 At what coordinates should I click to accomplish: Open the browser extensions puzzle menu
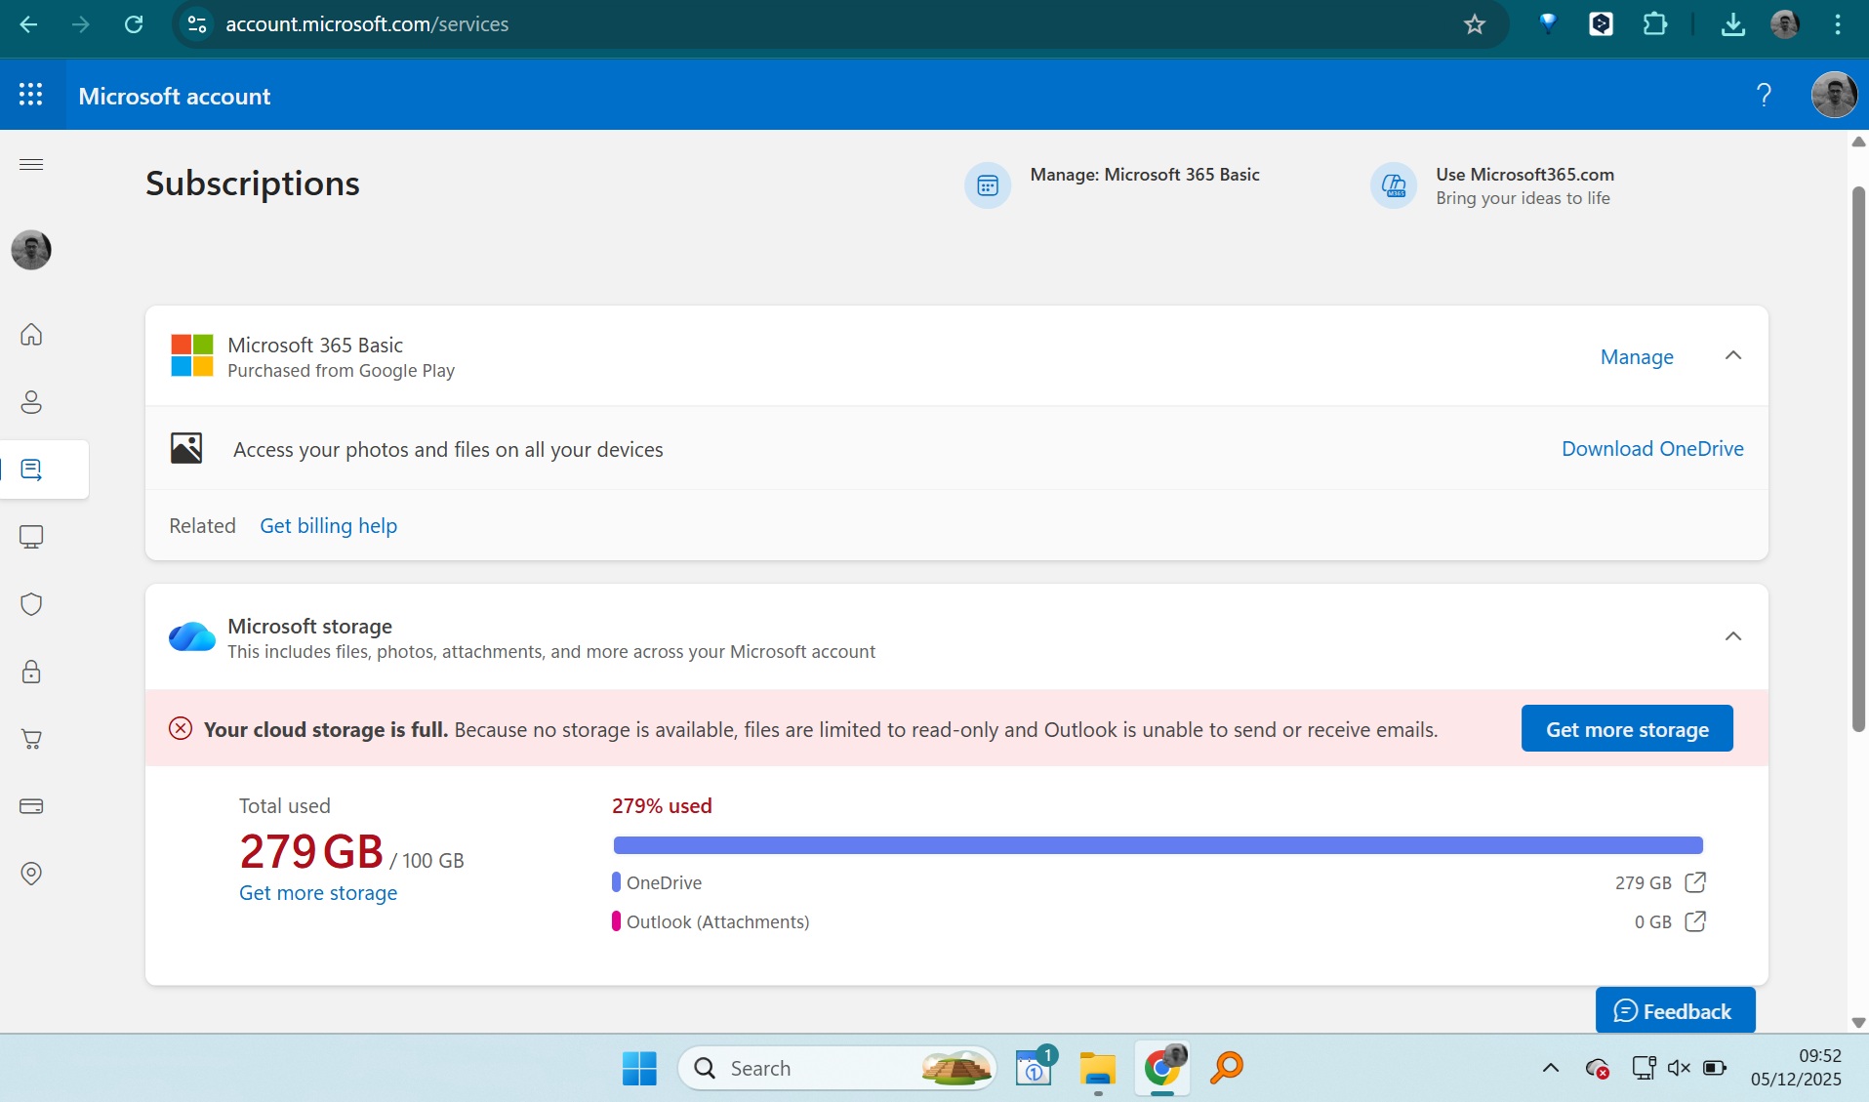(1654, 24)
